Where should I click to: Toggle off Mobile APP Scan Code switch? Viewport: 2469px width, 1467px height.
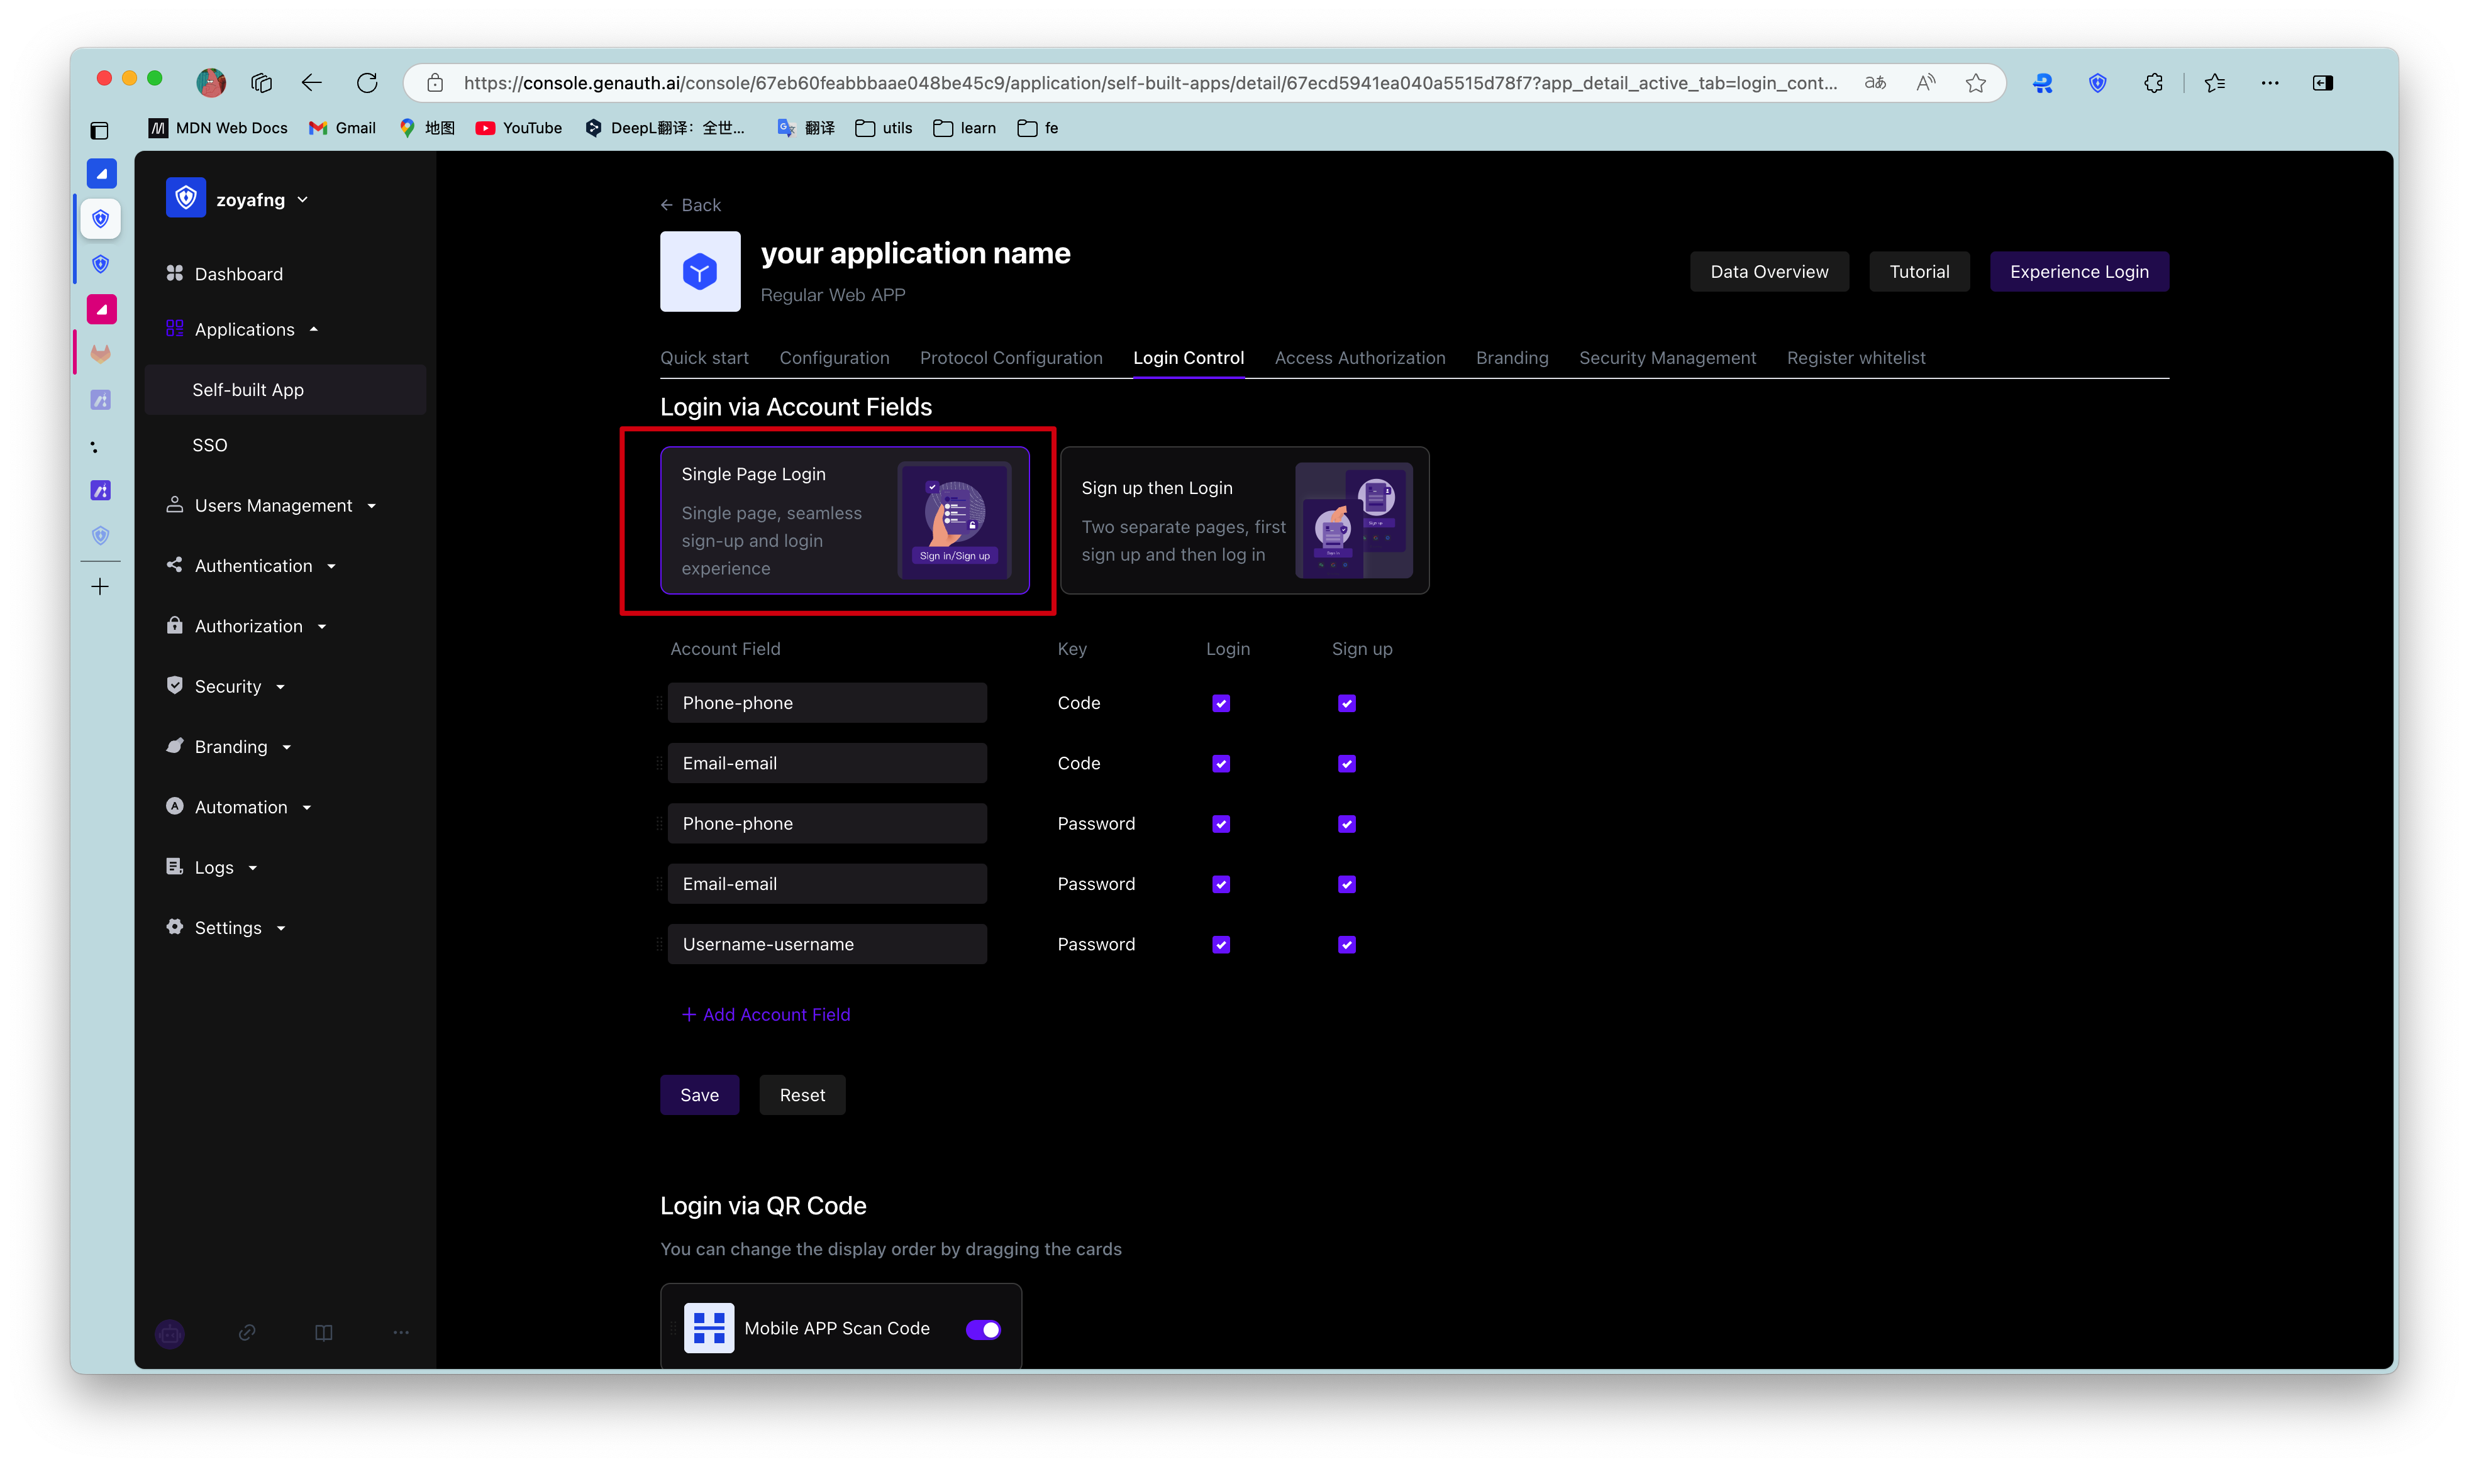pos(983,1329)
